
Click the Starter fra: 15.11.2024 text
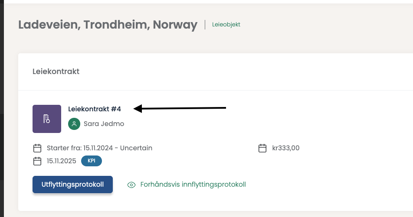coord(79,148)
